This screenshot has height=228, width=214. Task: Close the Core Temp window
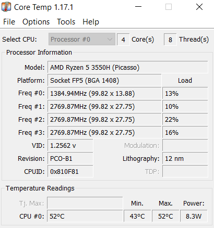point(199,7)
